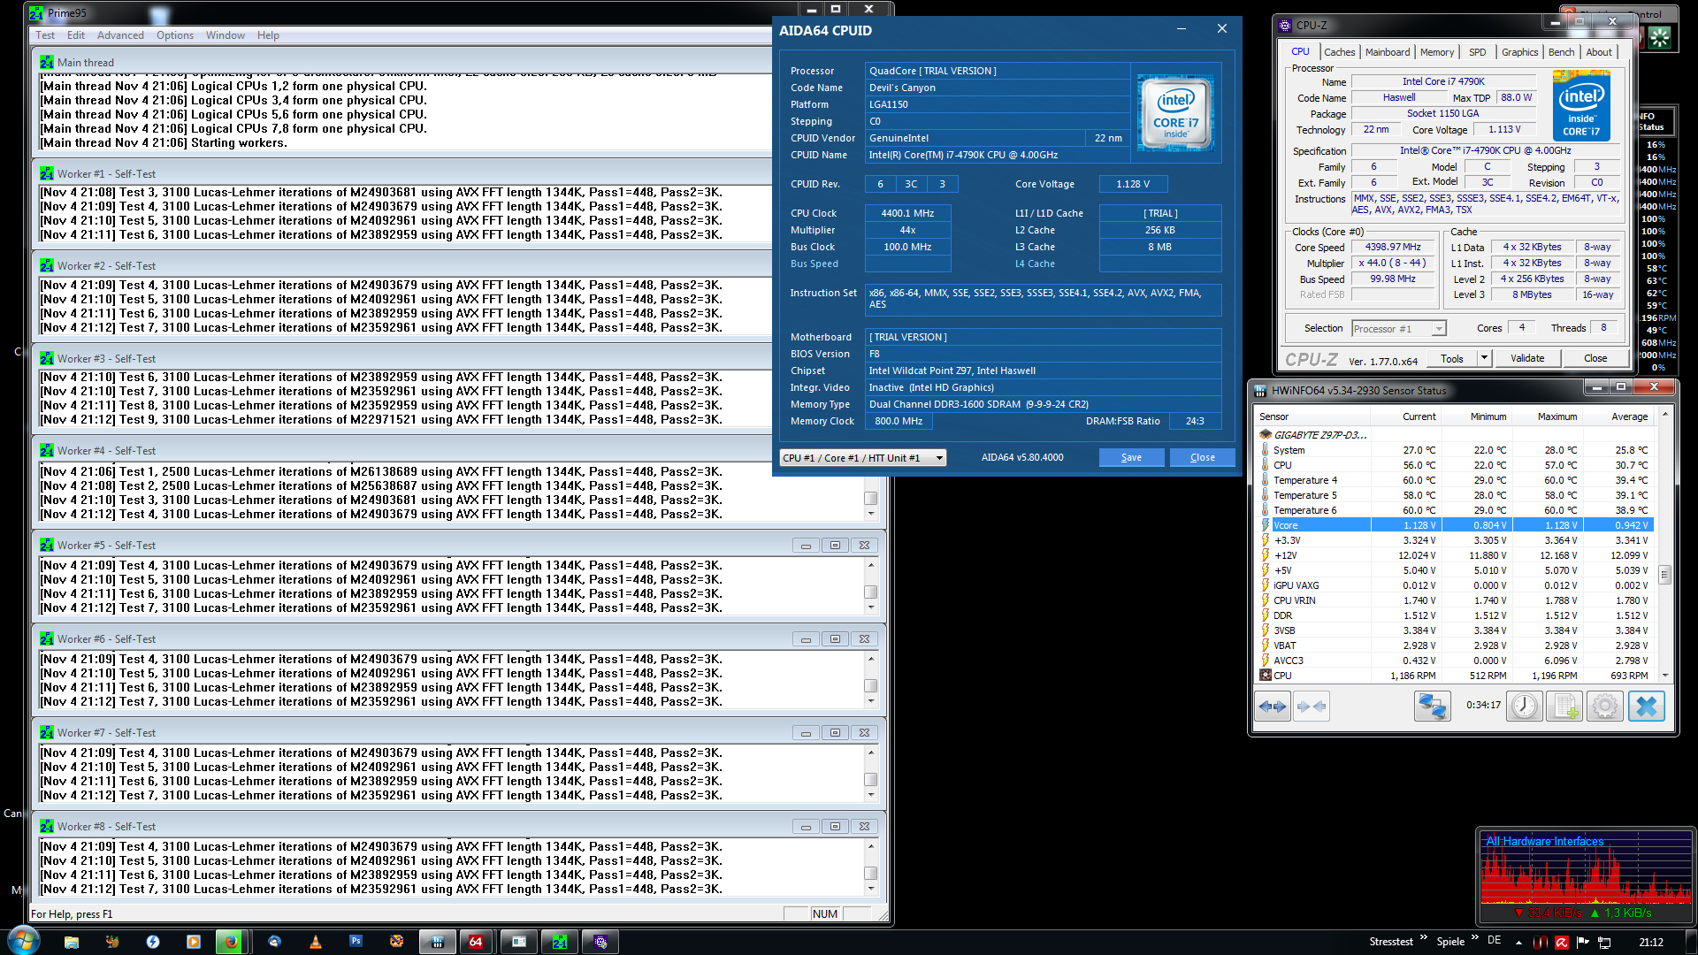Open Prime95 Options menu
Viewport: 1698px width, 955px height.
(x=174, y=35)
